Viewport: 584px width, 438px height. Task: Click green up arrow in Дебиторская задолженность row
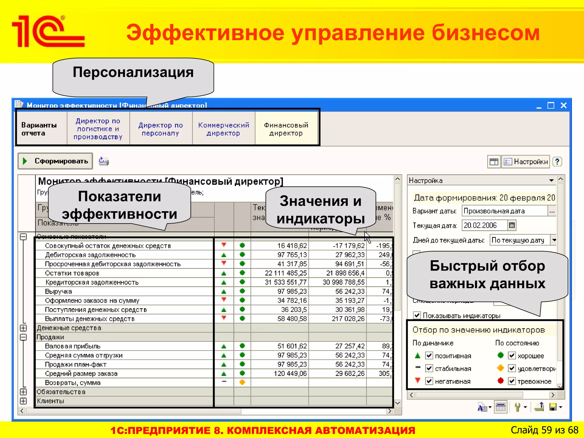click(224, 255)
